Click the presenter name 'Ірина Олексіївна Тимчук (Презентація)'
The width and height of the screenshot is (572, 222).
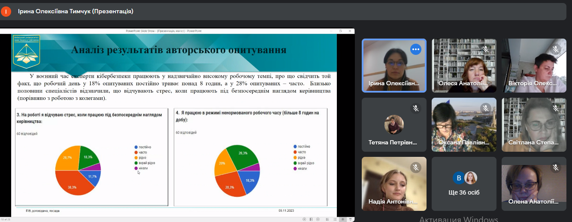click(x=75, y=12)
